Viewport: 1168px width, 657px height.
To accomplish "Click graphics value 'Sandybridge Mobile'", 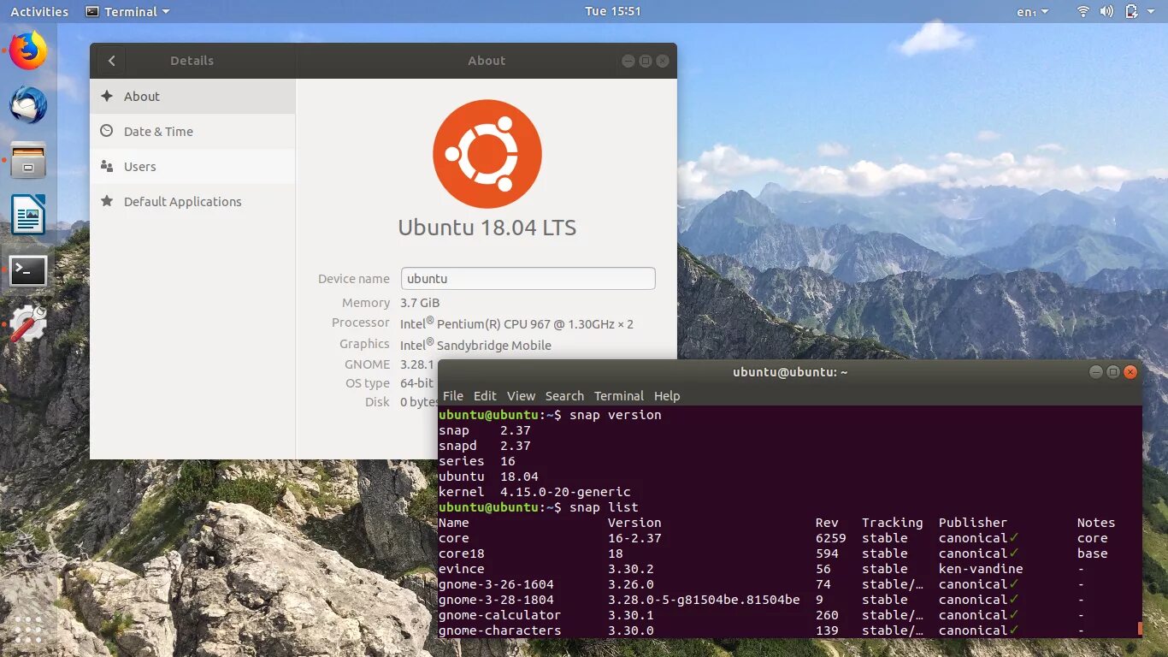I will 494,346.
